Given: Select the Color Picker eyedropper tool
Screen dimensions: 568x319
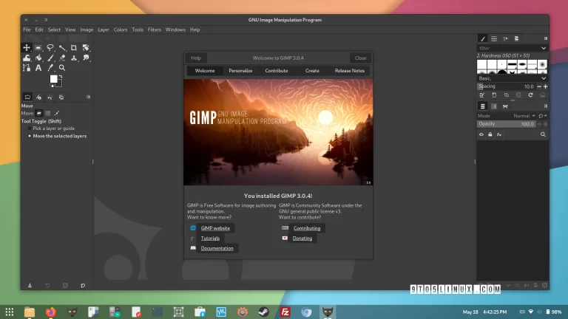Looking at the screenshot, I should (50, 67).
